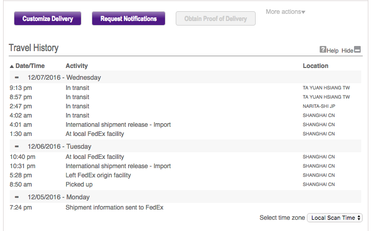
Task: Click the NARITA-SHI JP location entry
Action: click(319, 106)
